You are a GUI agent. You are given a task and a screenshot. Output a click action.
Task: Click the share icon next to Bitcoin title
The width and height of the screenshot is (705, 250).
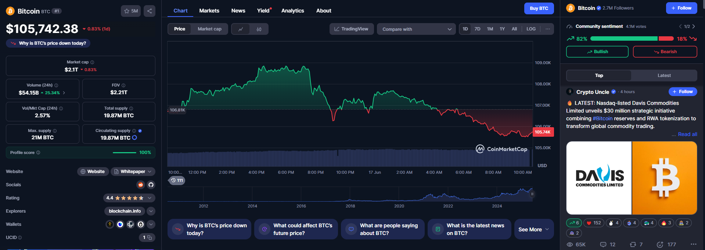[x=150, y=11]
